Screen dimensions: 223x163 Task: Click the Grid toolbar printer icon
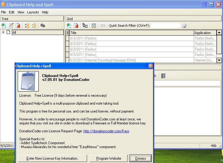pos(94,26)
